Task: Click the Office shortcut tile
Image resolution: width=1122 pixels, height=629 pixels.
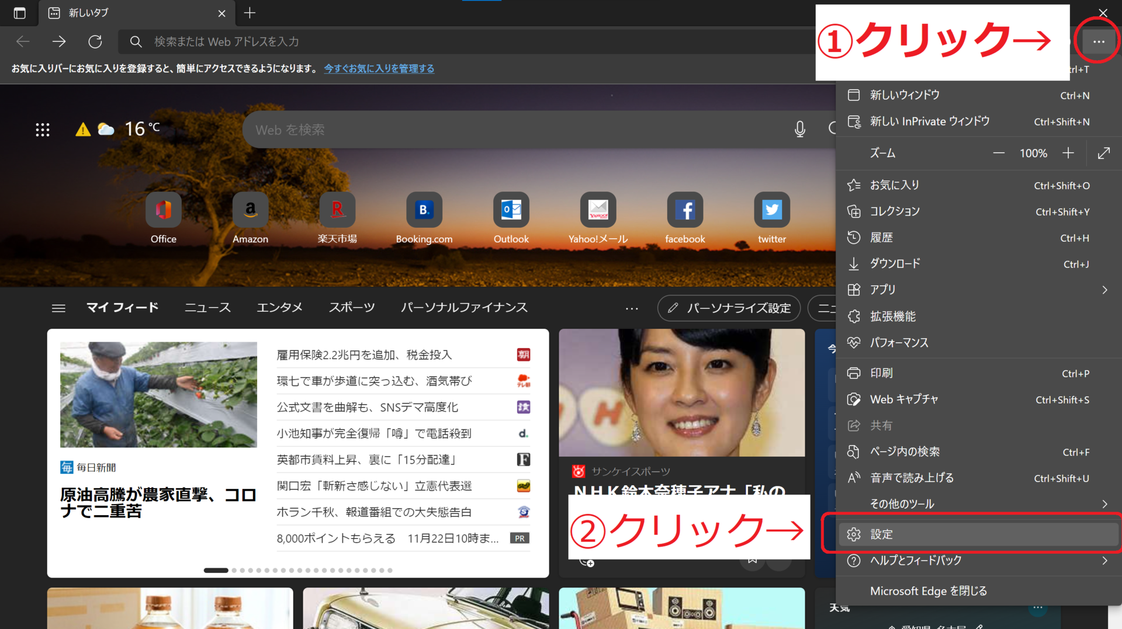Action: pos(163,210)
